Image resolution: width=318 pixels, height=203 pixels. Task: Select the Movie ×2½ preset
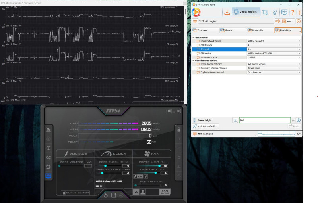[x=260, y=30]
